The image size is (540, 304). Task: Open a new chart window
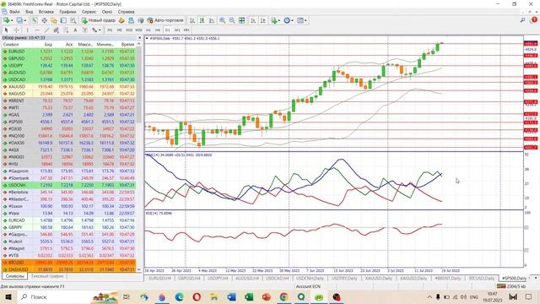[x=6, y=20]
